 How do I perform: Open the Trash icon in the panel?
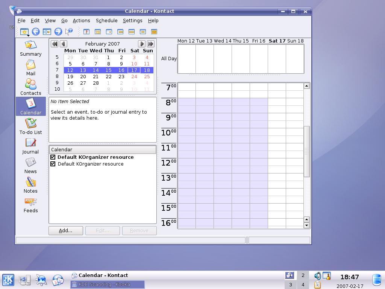pyautogui.click(x=377, y=280)
